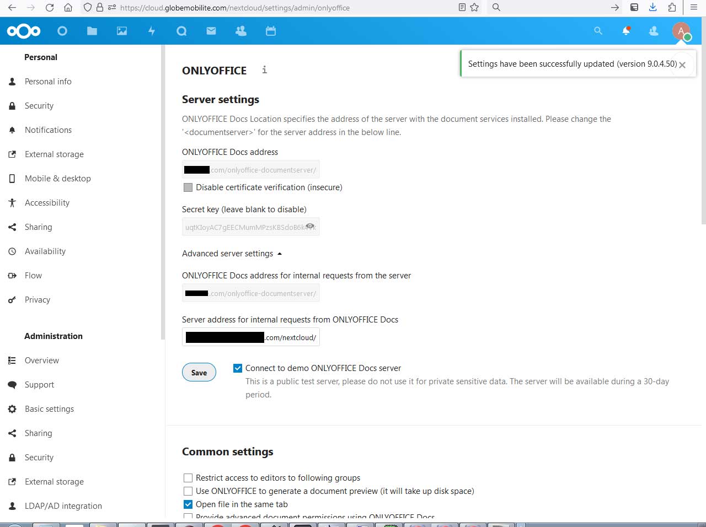
Task: Uncheck Connect to demo ONLYOFFICE Docs server
Action: [238, 368]
